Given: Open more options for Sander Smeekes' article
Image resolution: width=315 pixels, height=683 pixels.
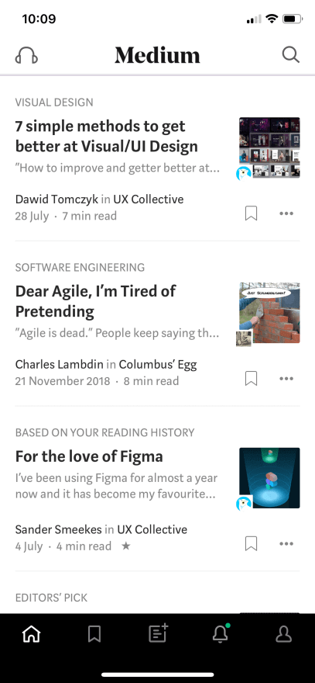Looking at the screenshot, I should pos(286,543).
